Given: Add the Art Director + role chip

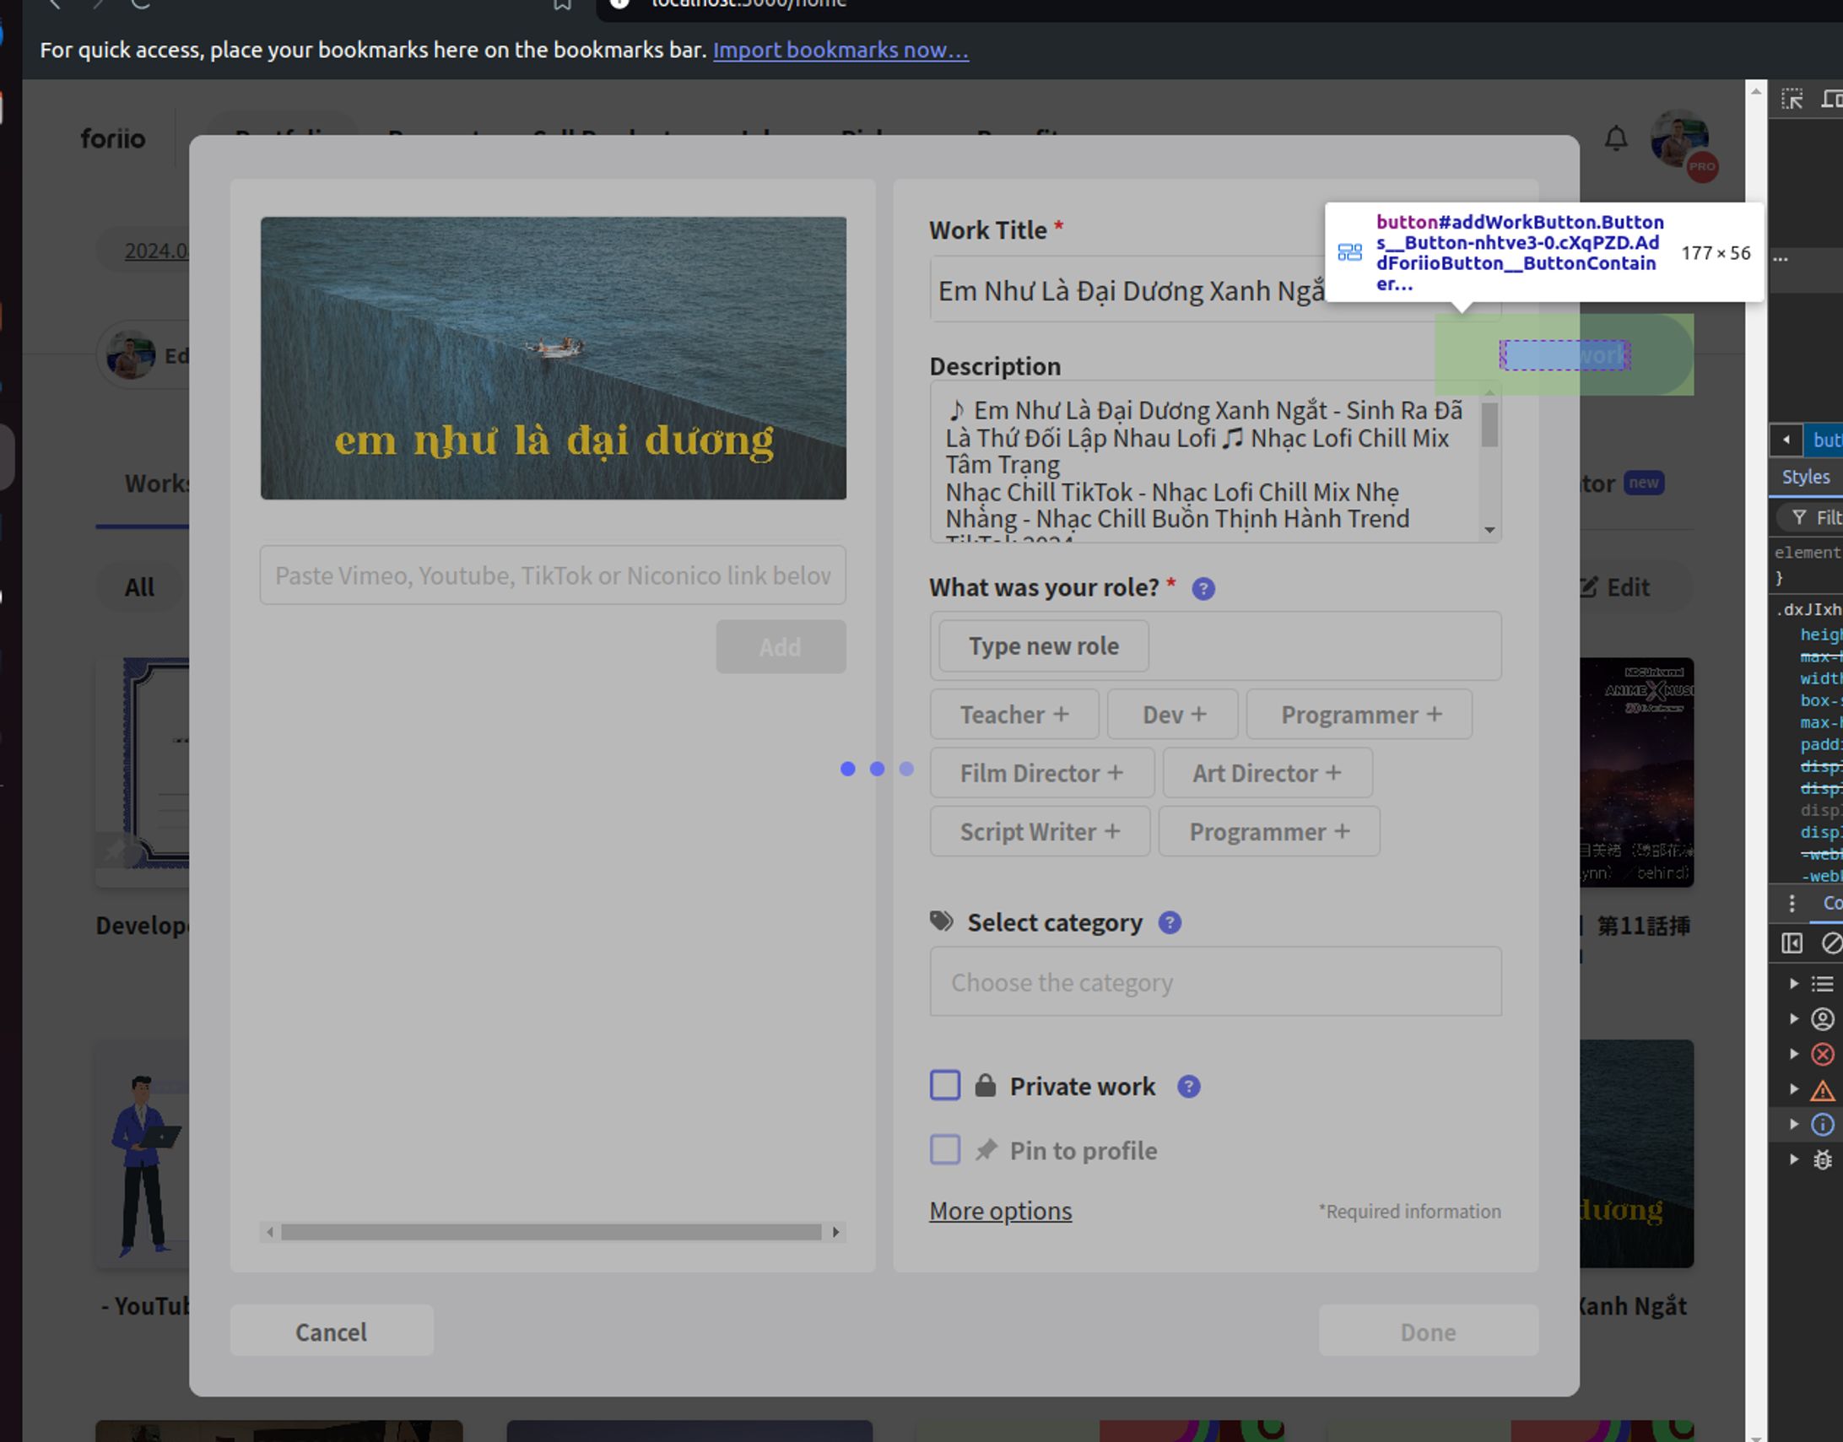Looking at the screenshot, I should click(x=1267, y=773).
